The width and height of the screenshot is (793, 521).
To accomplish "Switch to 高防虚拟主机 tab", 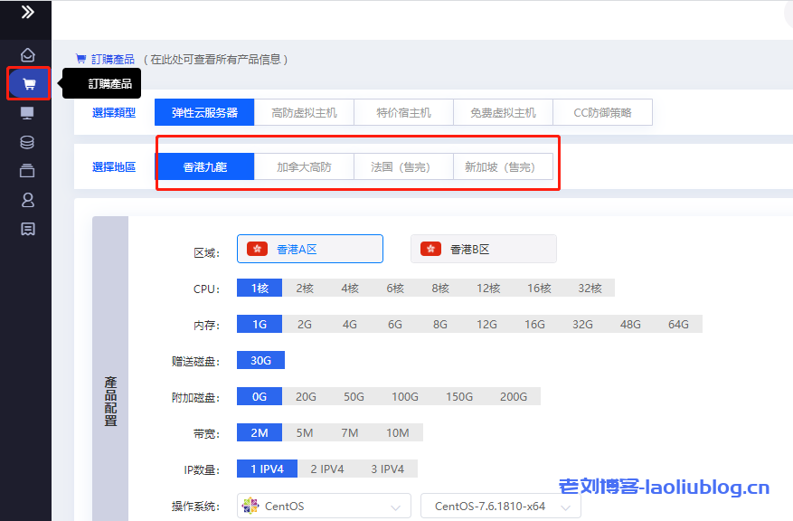I will (x=304, y=113).
